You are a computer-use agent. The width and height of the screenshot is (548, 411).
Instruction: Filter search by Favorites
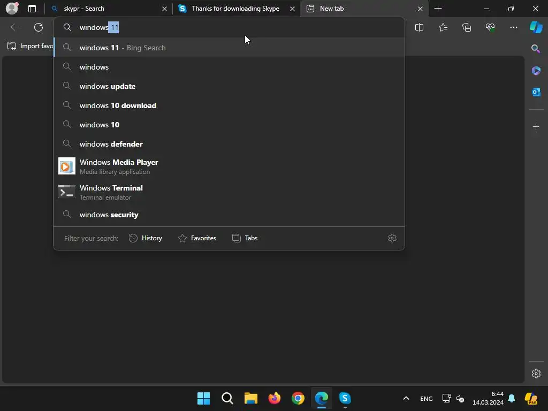point(197,238)
